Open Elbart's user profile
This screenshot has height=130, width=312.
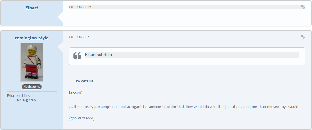point(32,8)
